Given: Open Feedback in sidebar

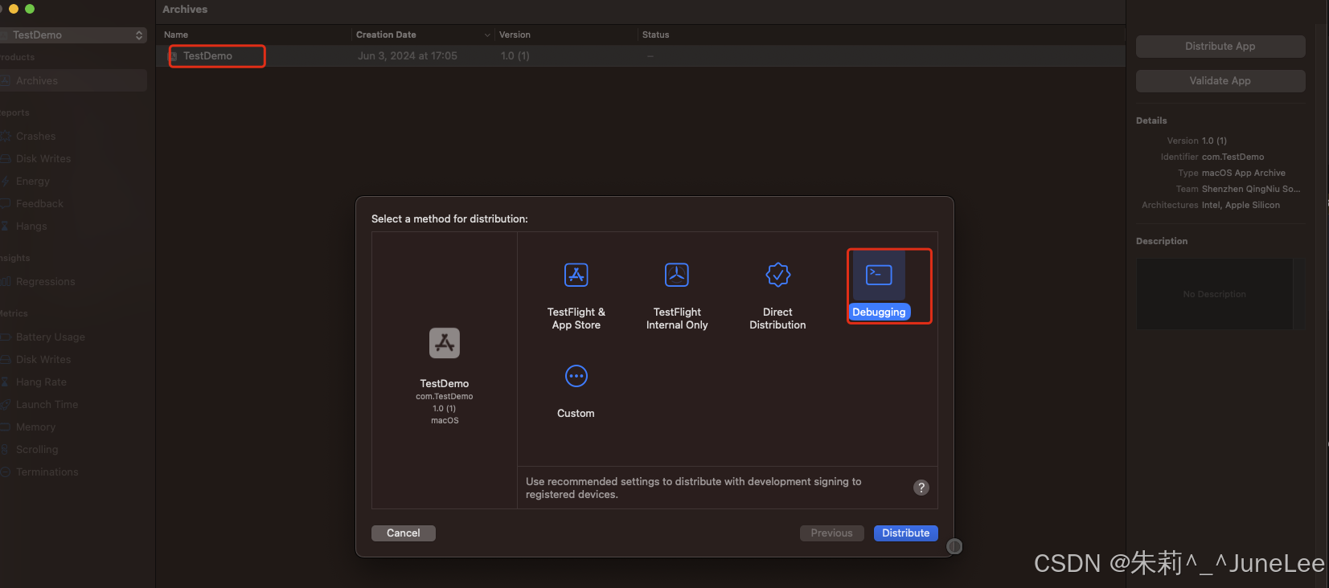Looking at the screenshot, I should (x=39, y=204).
